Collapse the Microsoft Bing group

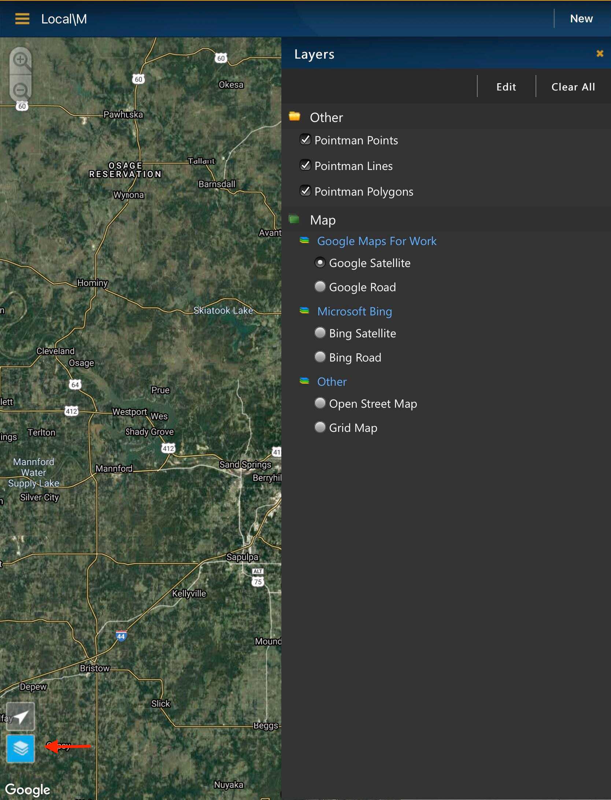tap(354, 311)
